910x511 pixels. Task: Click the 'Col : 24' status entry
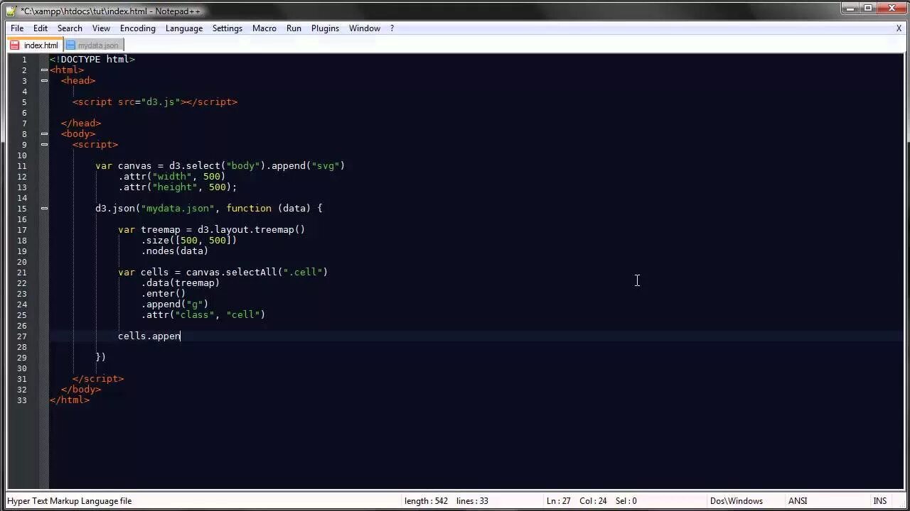point(593,501)
